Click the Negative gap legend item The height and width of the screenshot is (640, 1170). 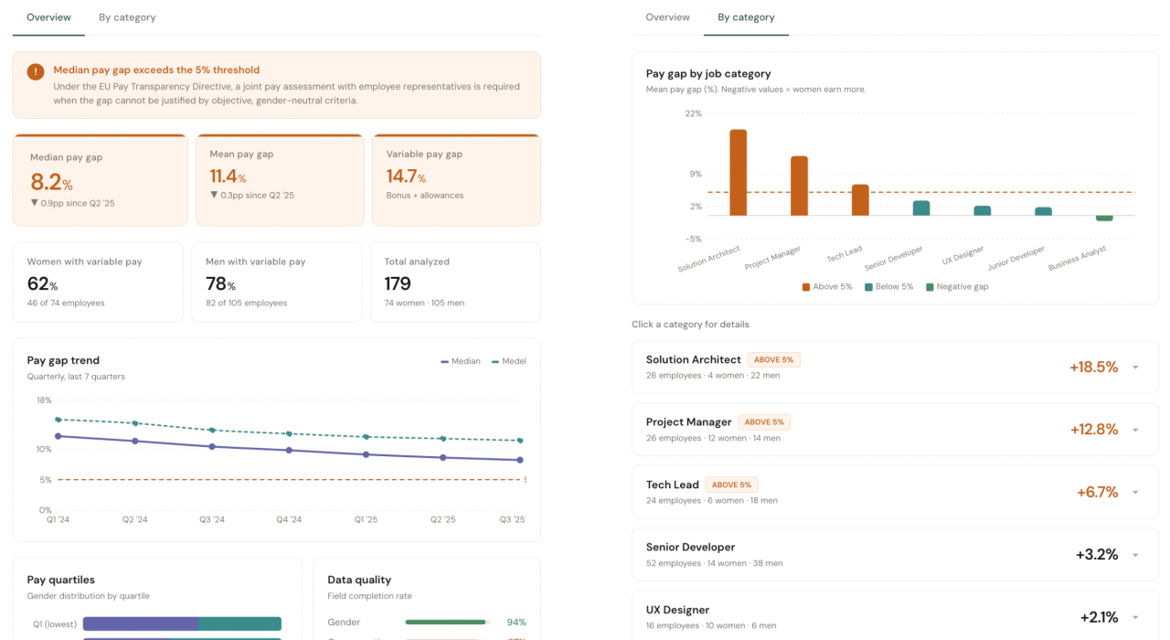pyautogui.click(x=956, y=286)
